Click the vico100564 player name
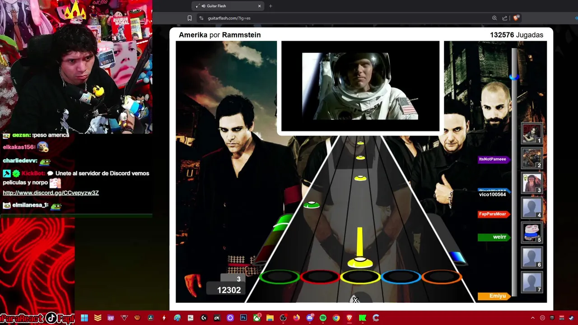 [x=492, y=195]
